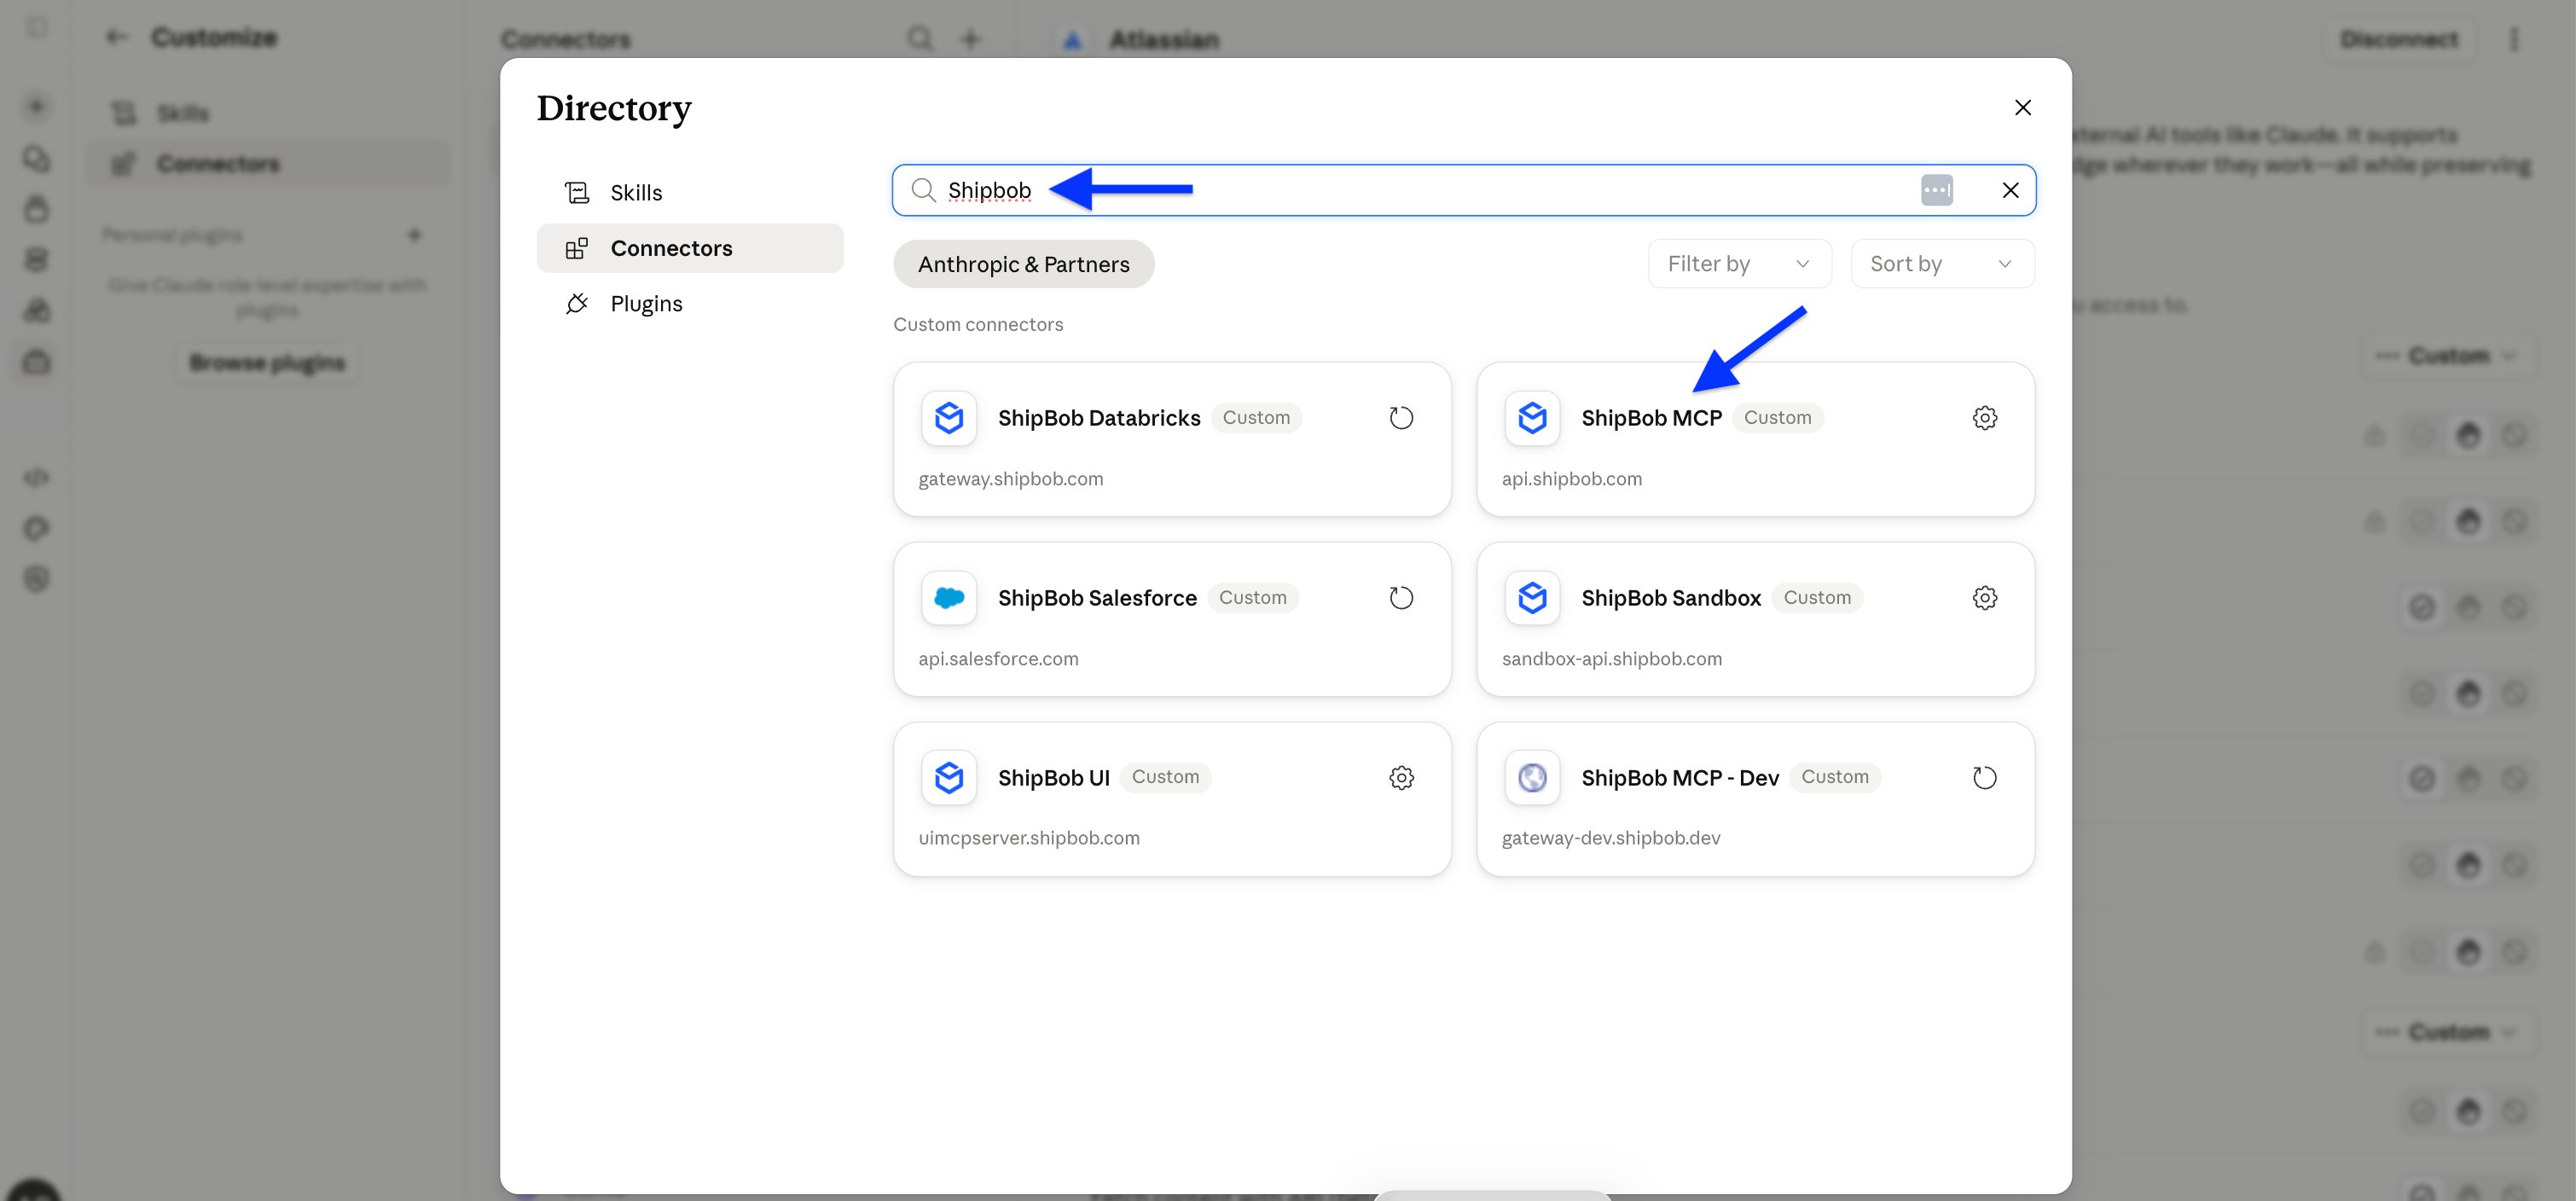2576x1201 pixels.
Task: Click plus icon beside Personal plugins in background
Action: 414,235
